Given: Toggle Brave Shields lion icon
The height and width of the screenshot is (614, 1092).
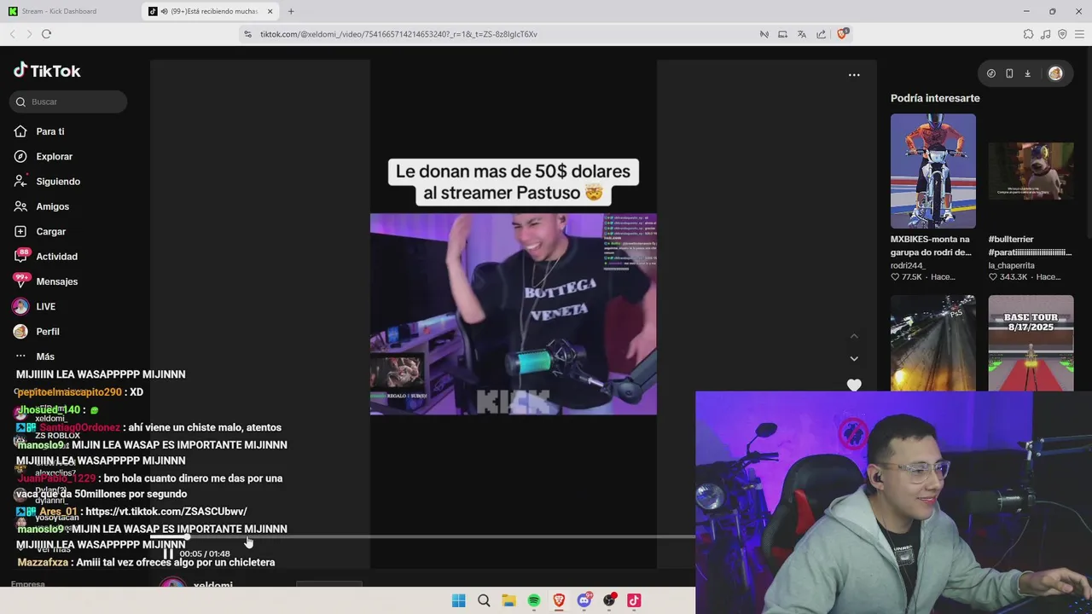Looking at the screenshot, I should [842, 33].
